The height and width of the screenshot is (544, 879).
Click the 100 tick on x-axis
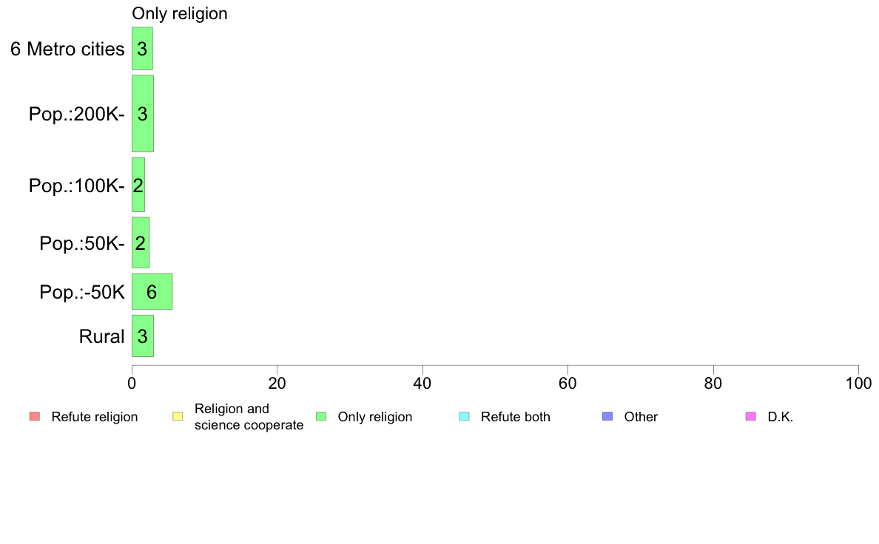pos(858,383)
